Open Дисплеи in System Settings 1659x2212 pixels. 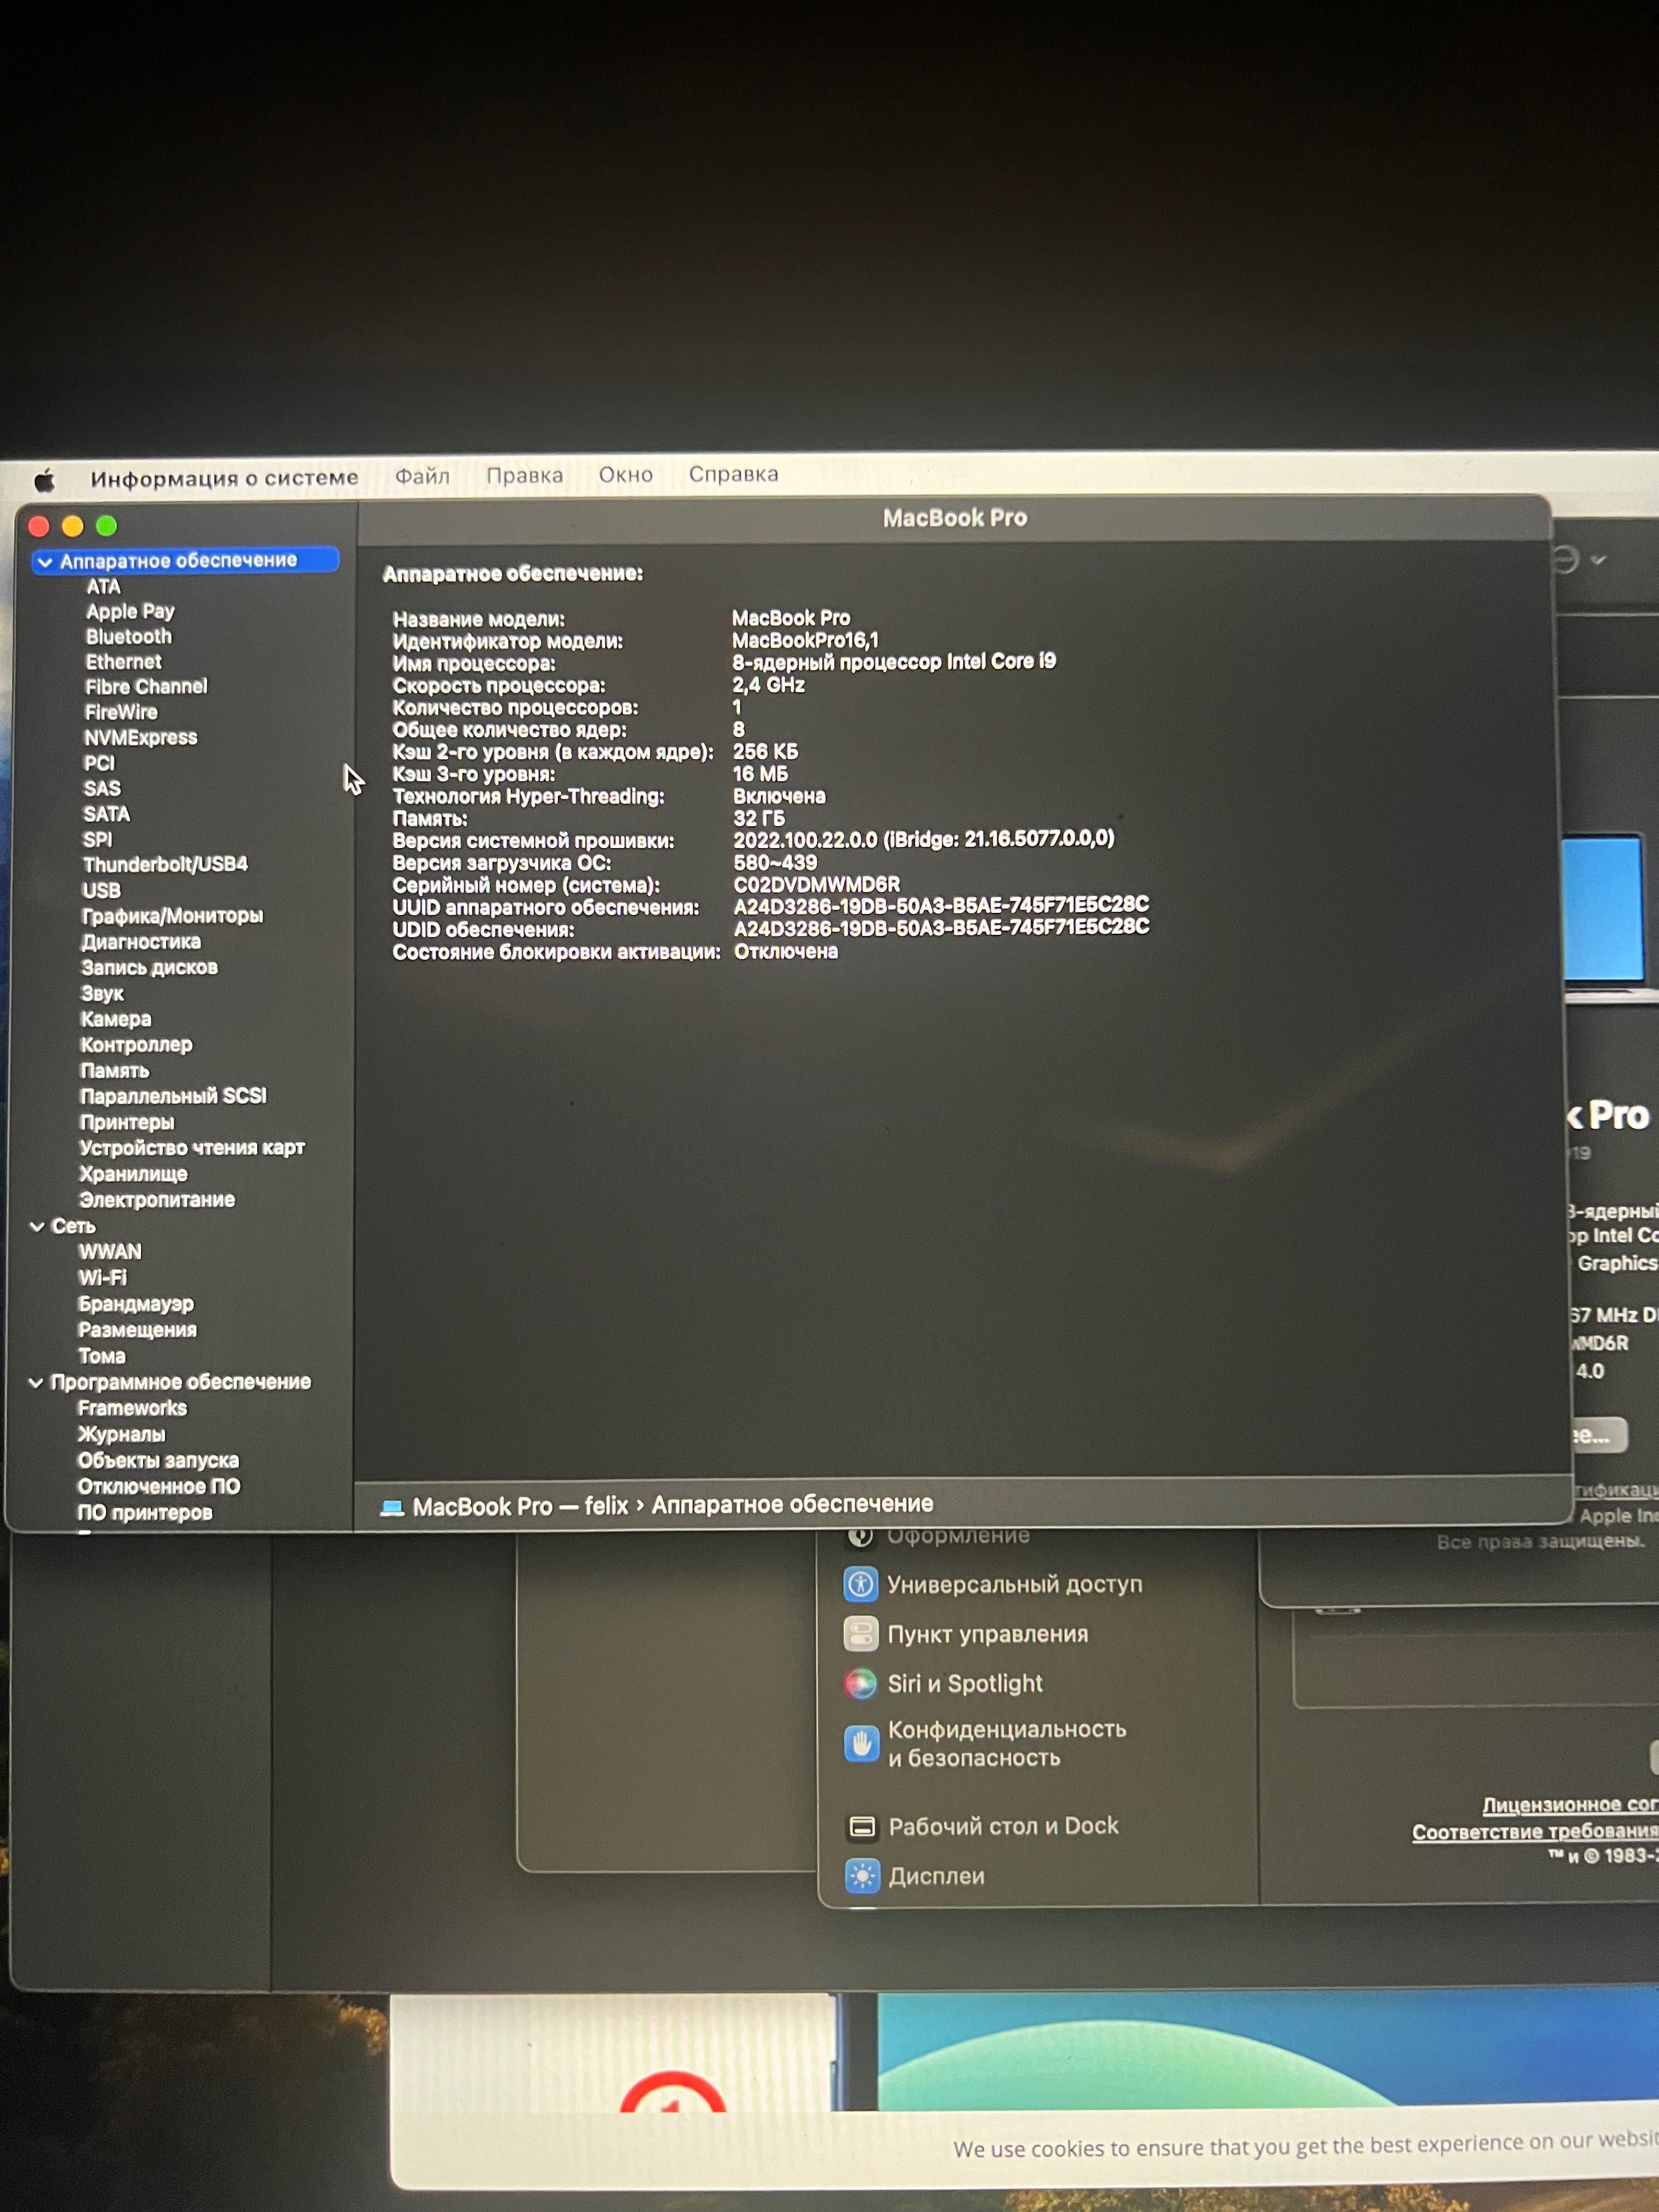915,1876
